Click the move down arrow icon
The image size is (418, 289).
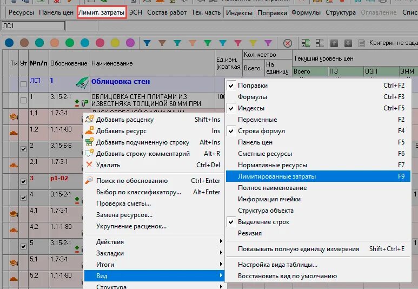(x=348, y=43)
